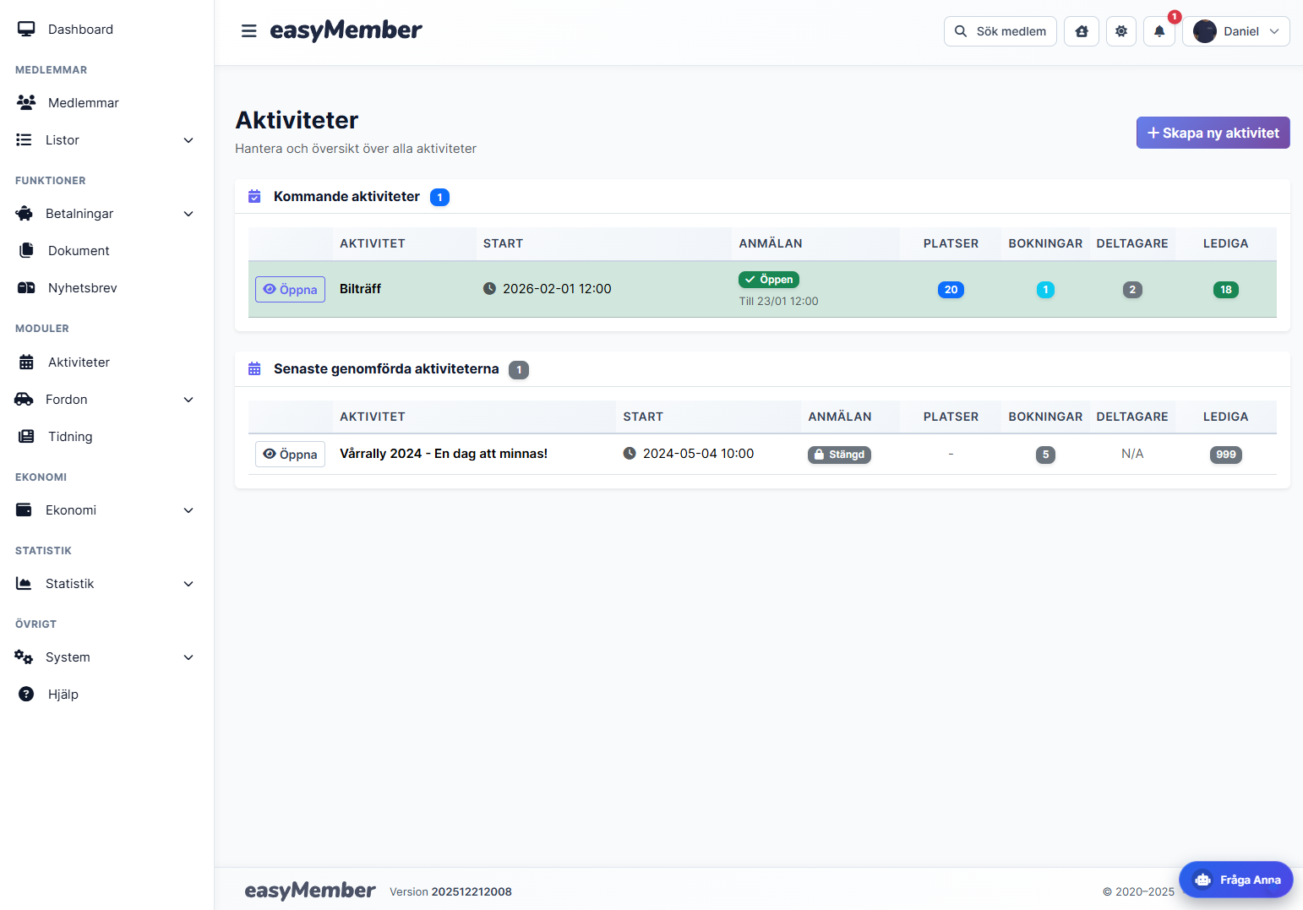Image resolution: width=1303 pixels, height=910 pixels.
Task: Expand the Statistik section chevron
Action: pos(188,583)
